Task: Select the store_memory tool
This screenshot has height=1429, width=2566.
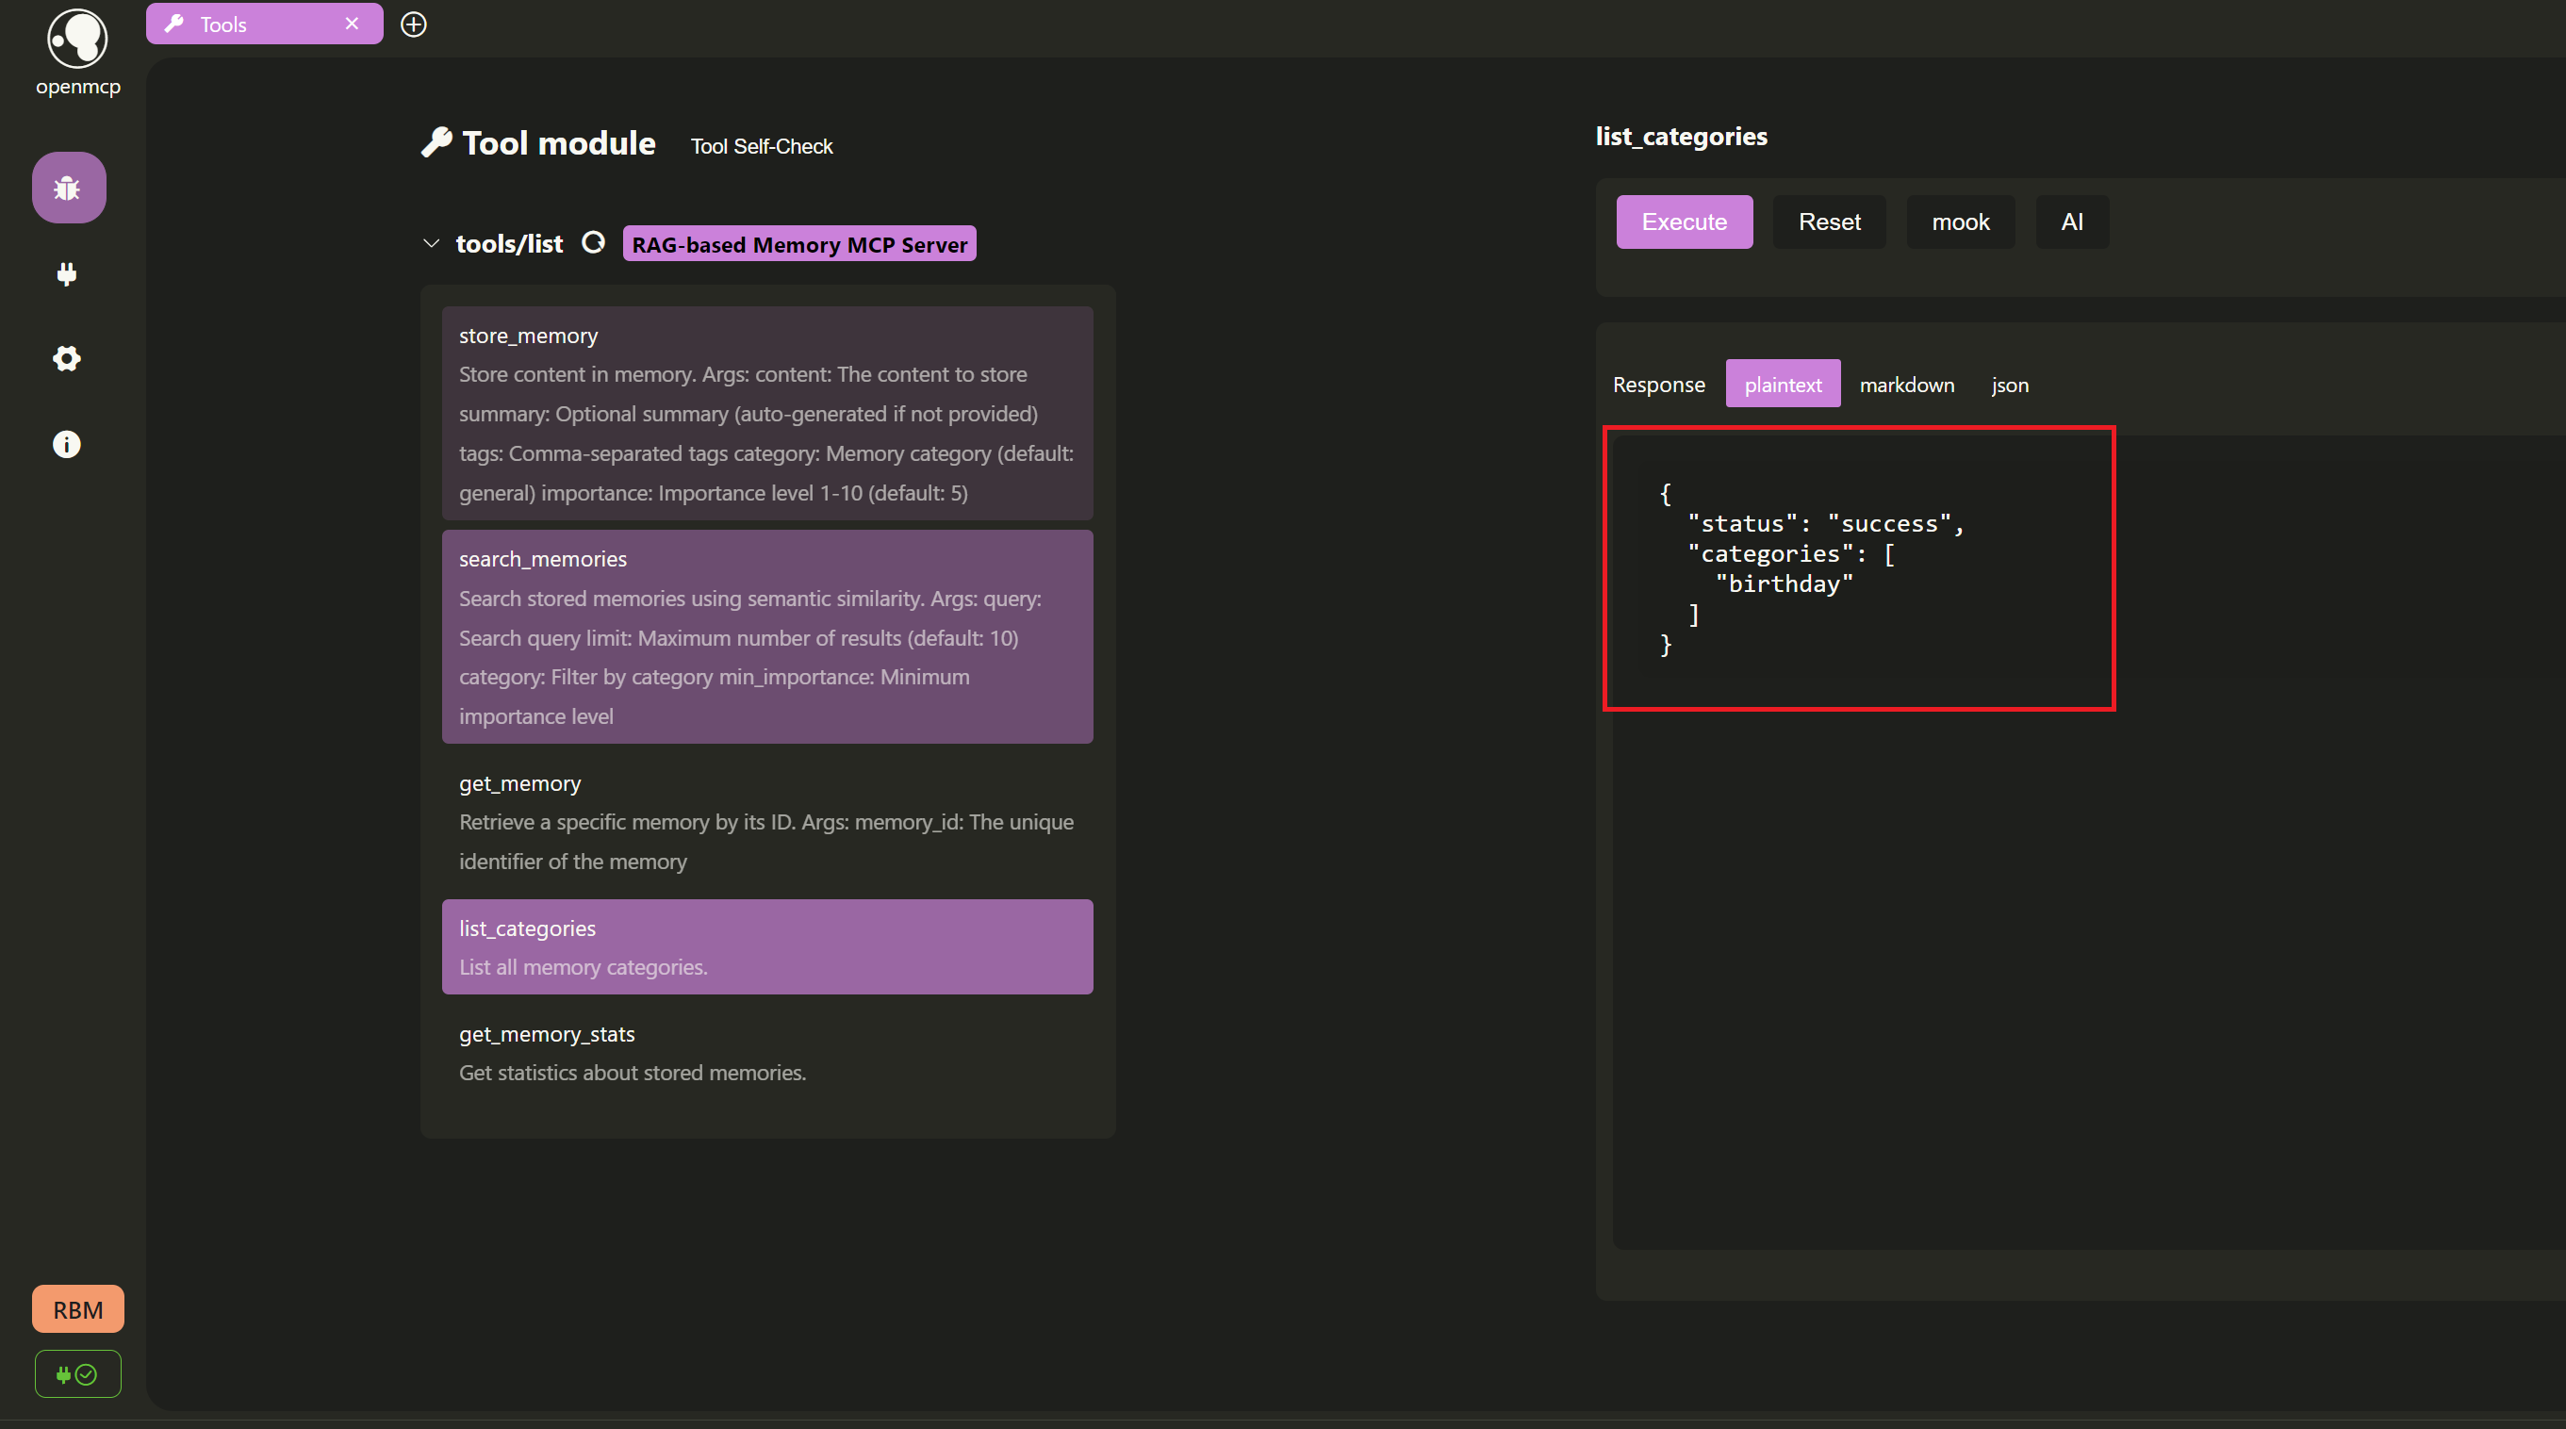Action: 767,413
